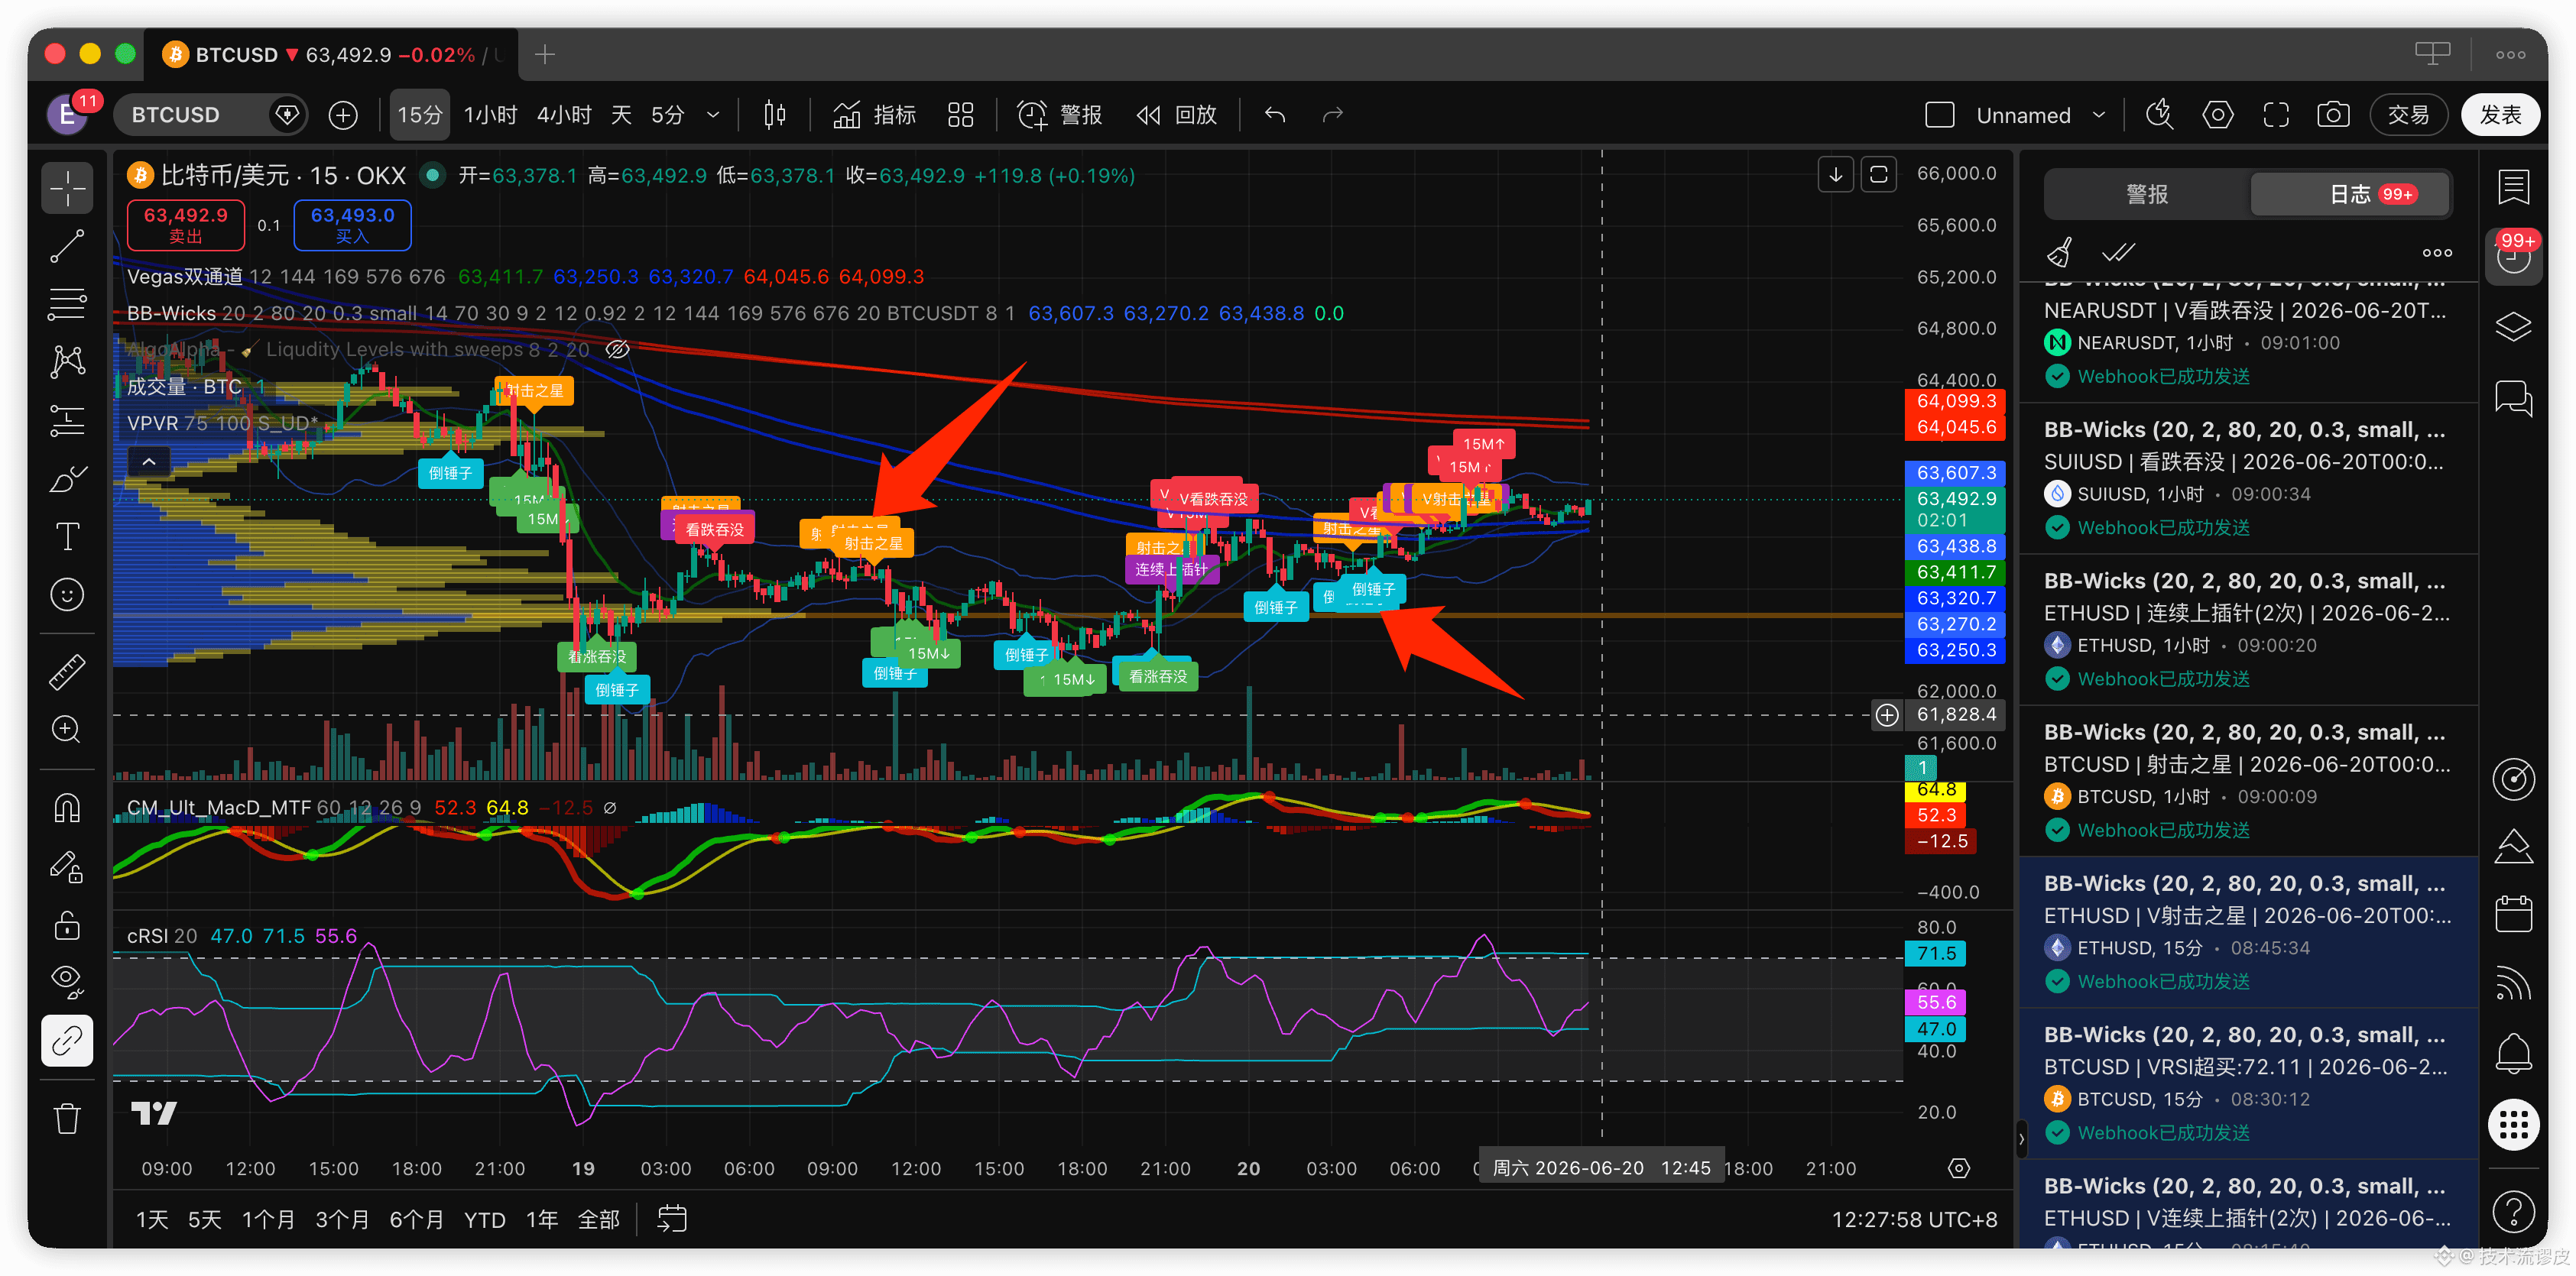2576x1276 pixels.
Task: Collapse the indicator legend chevron
Action: (149, 461)
